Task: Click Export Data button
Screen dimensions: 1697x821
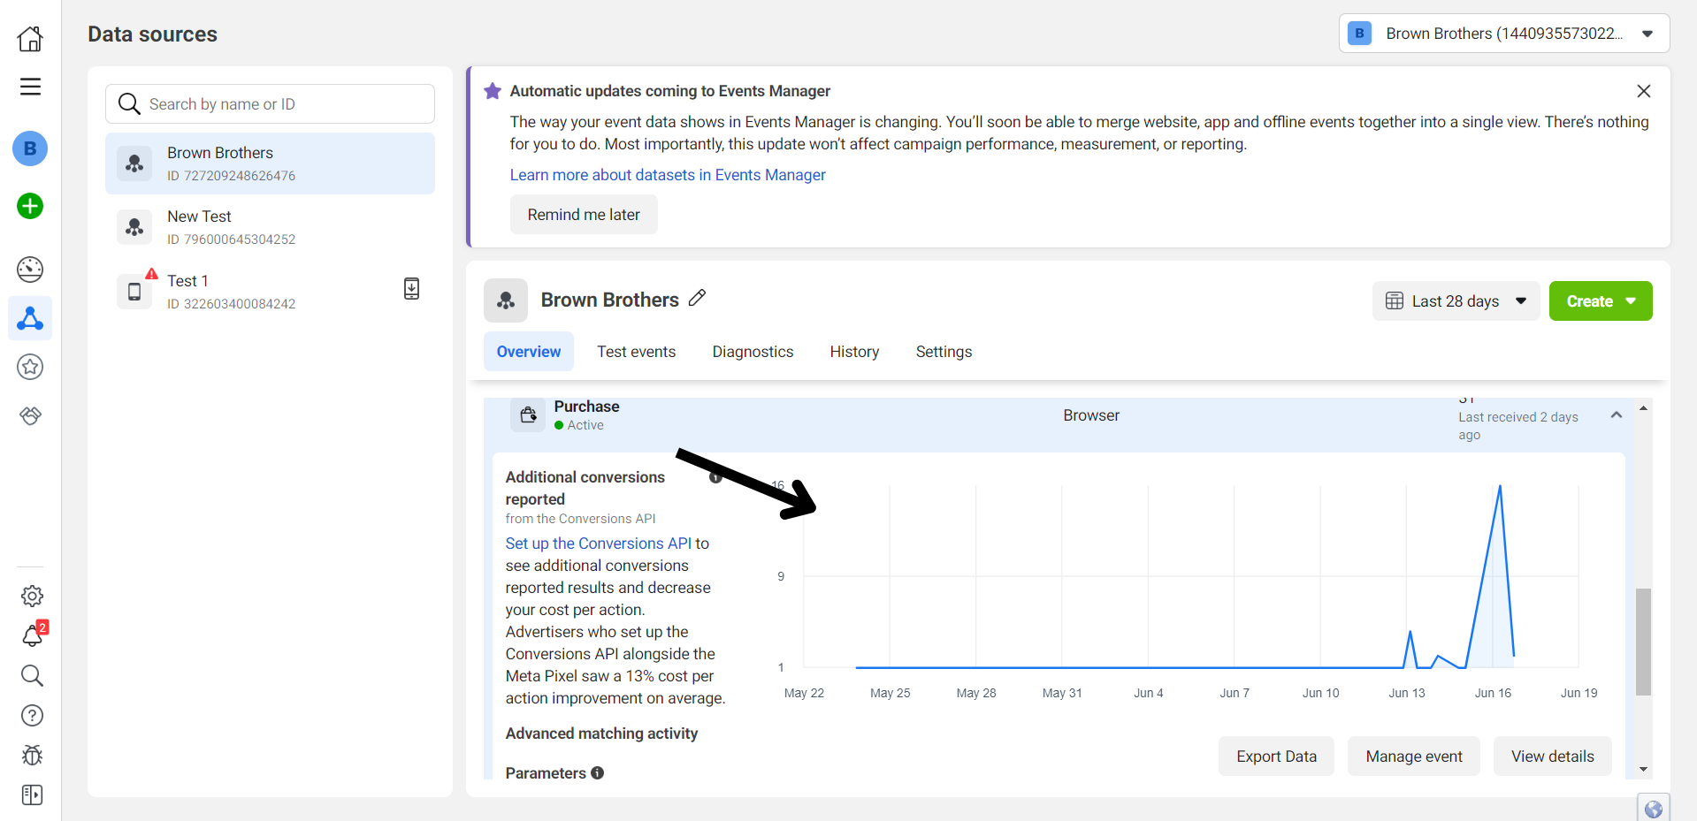Action: [1276, 756]
